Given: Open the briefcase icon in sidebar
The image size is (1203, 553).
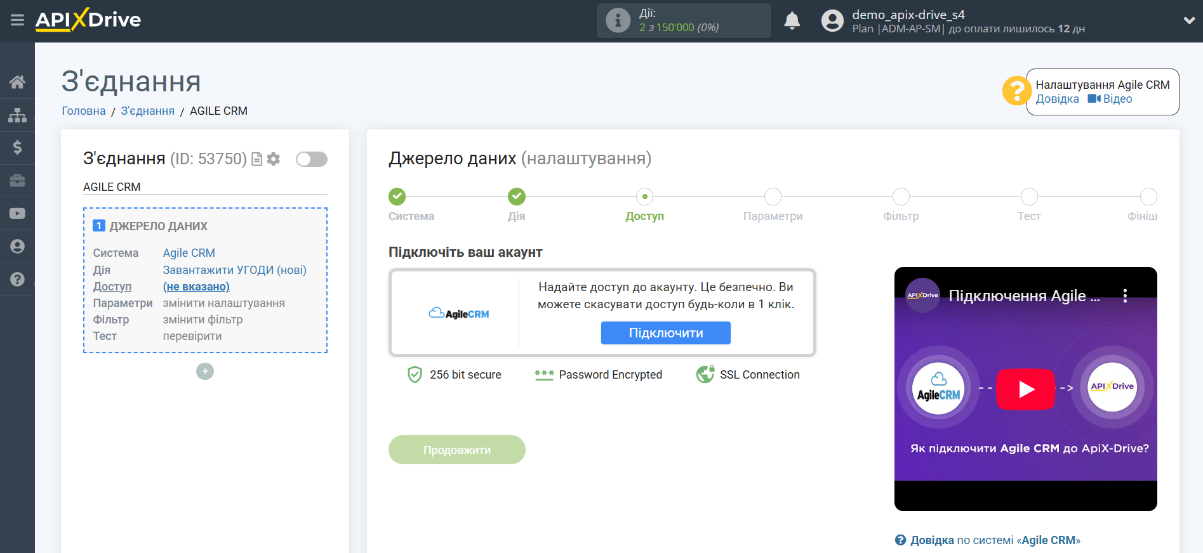Looking at the screenshot, I should tap(17, 181).
